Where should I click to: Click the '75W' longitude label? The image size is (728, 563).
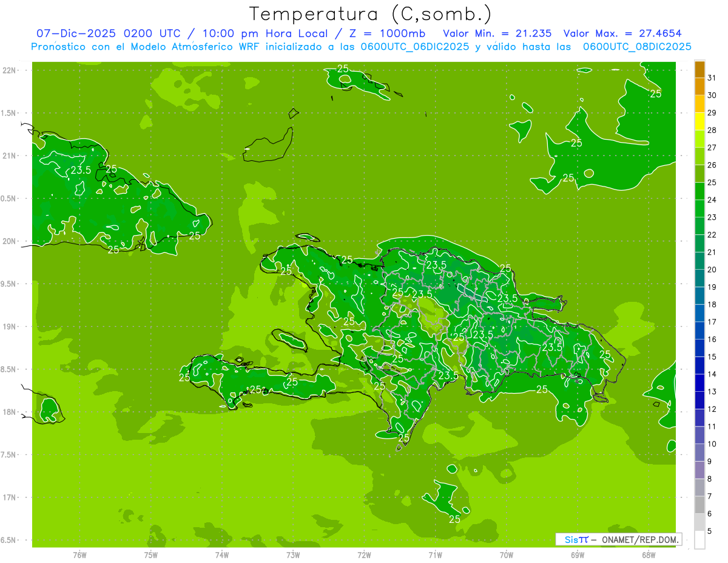[x=151, y=554]
